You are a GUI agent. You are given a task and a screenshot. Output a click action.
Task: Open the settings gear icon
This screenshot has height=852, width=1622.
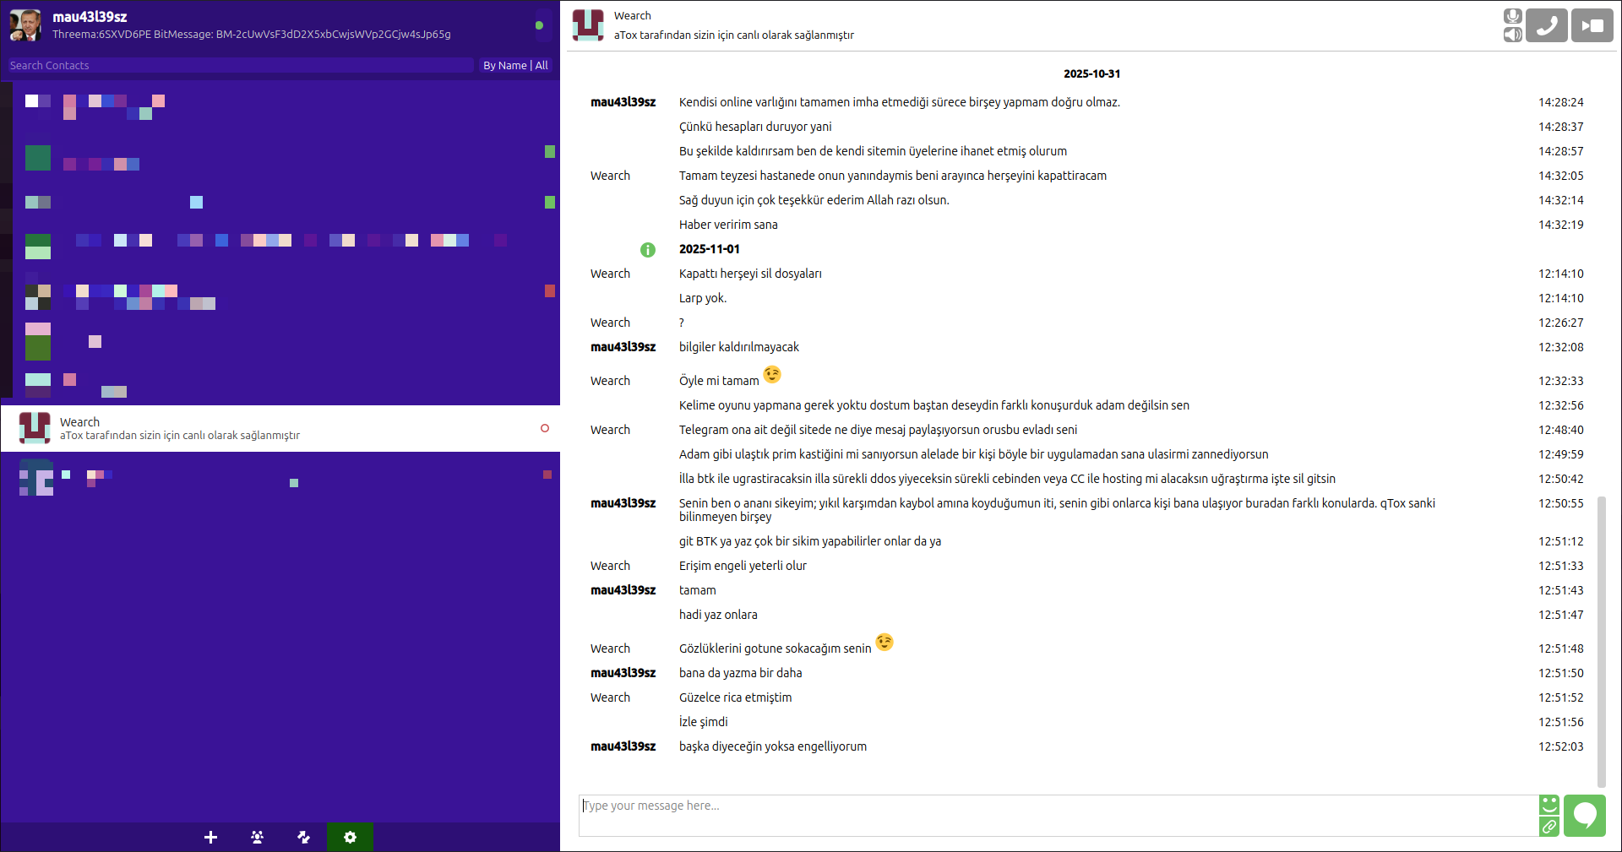[350, 837]
